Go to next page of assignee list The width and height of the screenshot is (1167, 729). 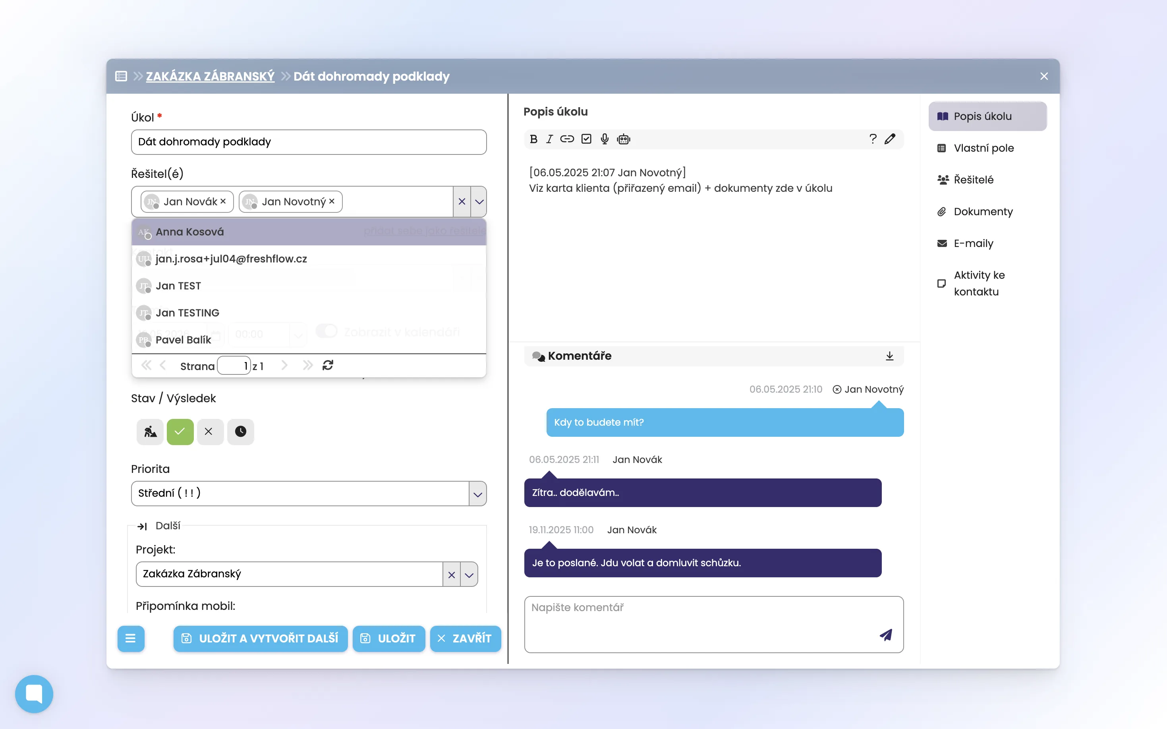click(284, 365)
